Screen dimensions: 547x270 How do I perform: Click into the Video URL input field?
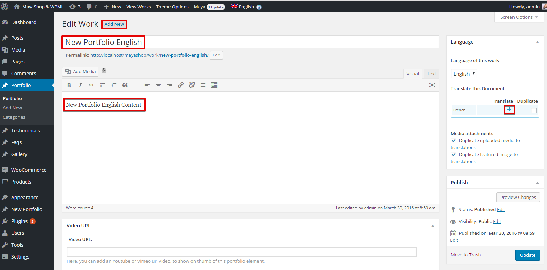[x=242, y=252]
